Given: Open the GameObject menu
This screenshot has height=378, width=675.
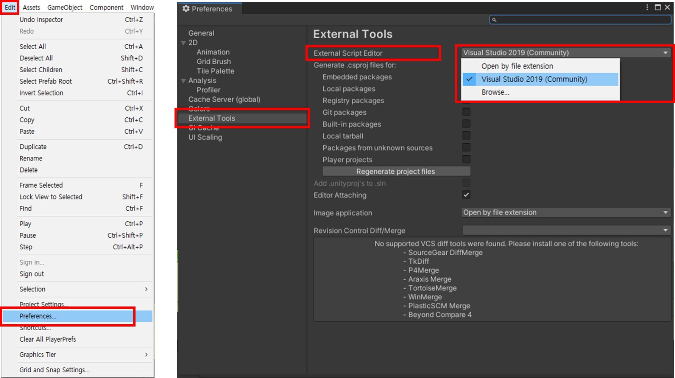Looking at the screenshot, I should click(x=65, y=7).
